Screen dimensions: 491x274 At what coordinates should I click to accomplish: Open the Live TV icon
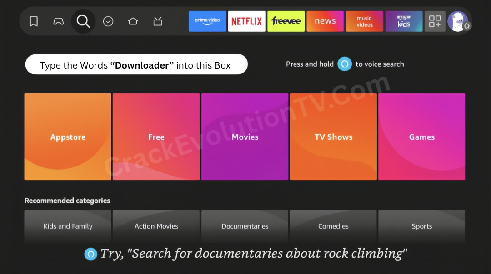(158, 21)
